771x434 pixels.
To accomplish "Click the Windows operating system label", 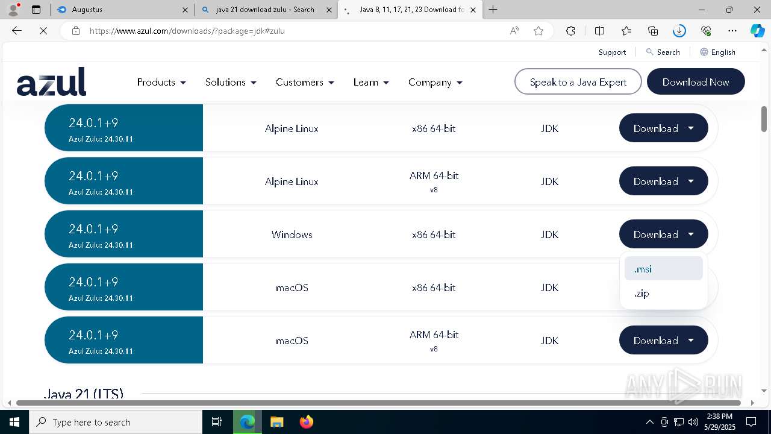I will tap(292, 234).
